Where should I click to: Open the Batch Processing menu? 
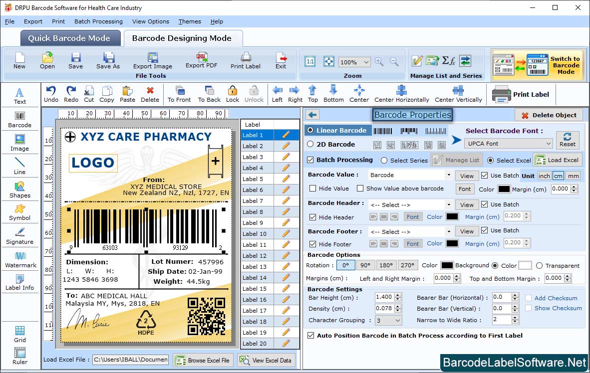pos(99,21)
